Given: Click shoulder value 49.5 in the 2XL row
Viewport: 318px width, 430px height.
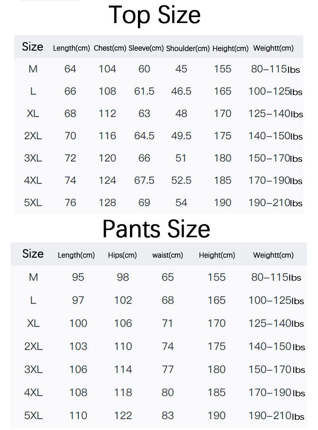Looking at the screenshot, I should pyautogui.click(x=181, y=136).
